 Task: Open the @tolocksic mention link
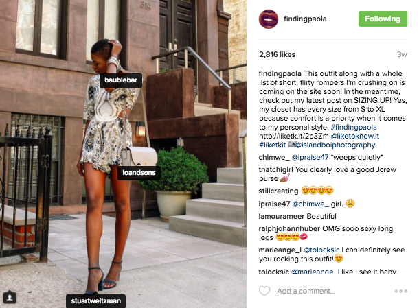pos(321,250)
